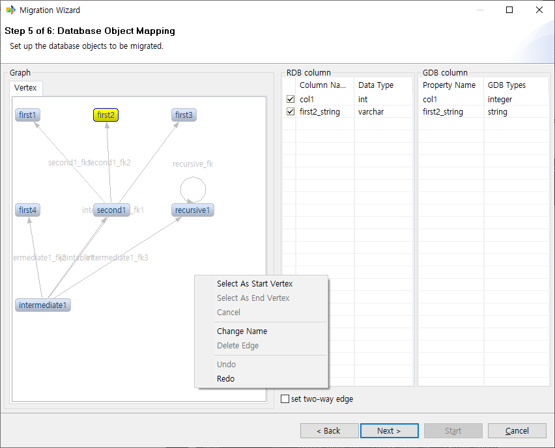Switch to the Vertex tab
Image resolution: width=555 pixels, height=448 pixels.
tap(26, 87)
